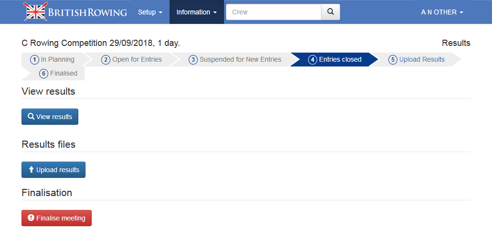
Task: Select the Entries closed stage
Action: (x=340, y=60)
